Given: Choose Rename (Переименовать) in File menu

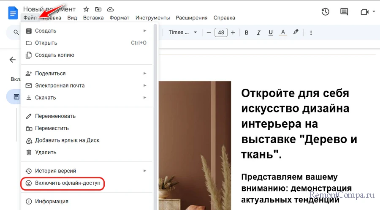Looking at the screenshot, I should [55, 116].
